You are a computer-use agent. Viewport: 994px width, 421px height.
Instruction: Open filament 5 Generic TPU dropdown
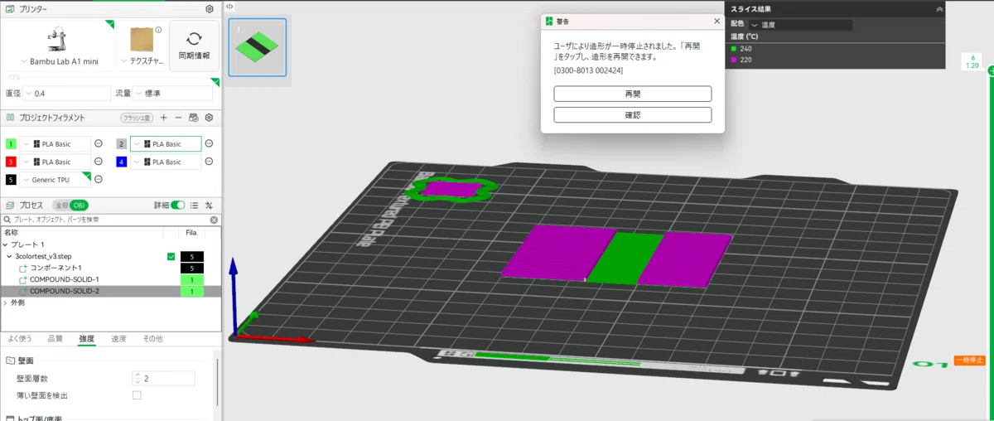(55, 179)
